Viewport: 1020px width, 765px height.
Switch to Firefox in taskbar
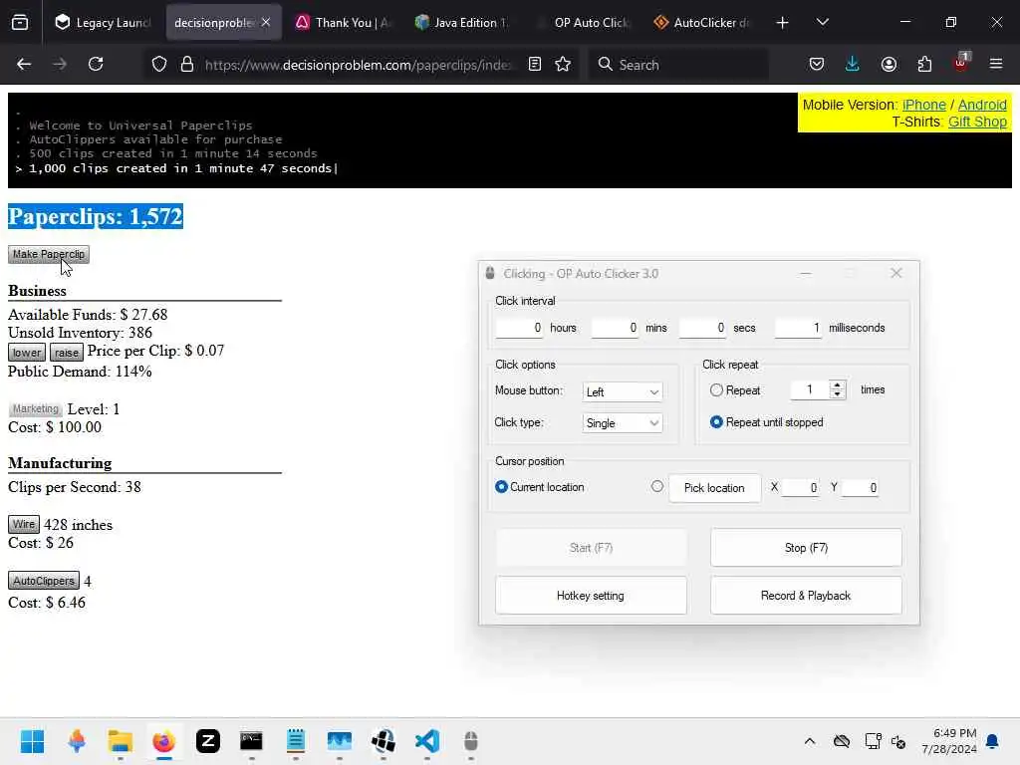164,741
